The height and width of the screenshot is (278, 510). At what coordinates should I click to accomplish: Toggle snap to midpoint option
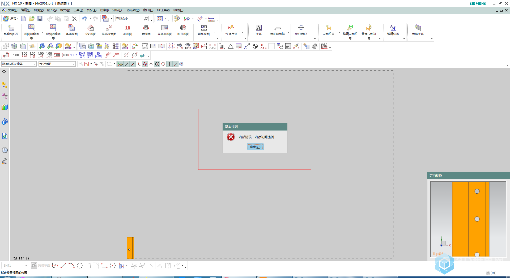tap(133, 64)
